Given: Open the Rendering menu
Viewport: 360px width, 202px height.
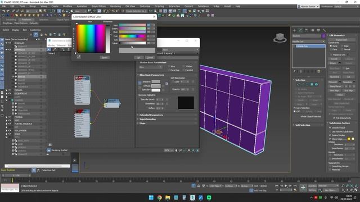Looking at the screenshot, I should pyautogui.click(x=115, y=6).
